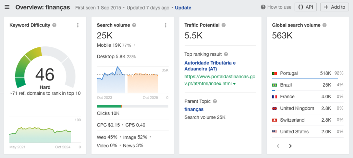Expand the top ranking URL dropdown arrow
This screenshot has width=353, height=158.
pyautogui.click(x=234, y=84)
